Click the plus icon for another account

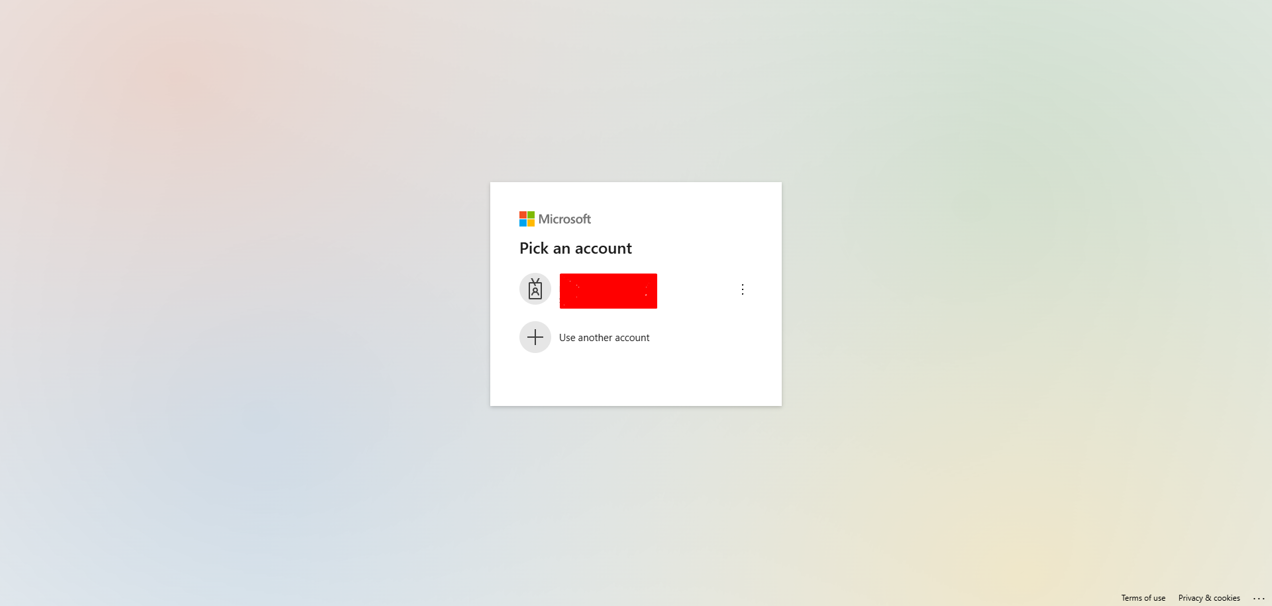[x=535, y=337]
